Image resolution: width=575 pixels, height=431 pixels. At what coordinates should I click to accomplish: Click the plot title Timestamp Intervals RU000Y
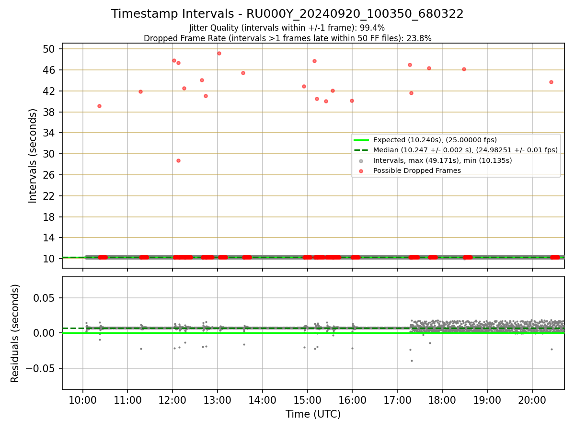coord(287,14)
